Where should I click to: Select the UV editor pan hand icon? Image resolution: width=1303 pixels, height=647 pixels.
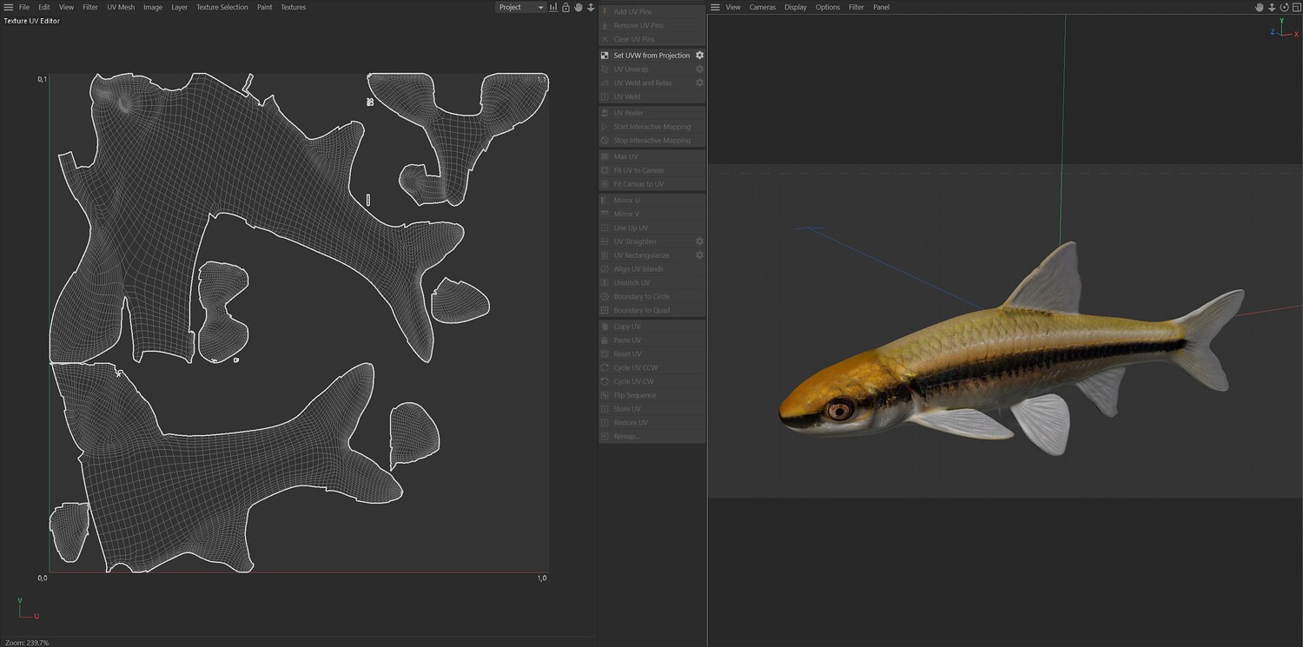(x=579, y=7)
